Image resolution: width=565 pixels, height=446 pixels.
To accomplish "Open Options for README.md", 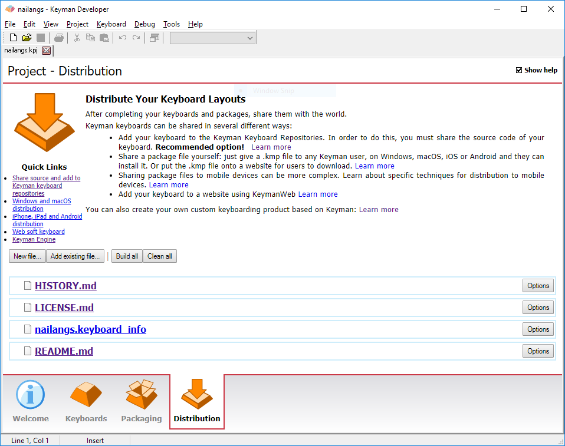I will coord(538,351).
